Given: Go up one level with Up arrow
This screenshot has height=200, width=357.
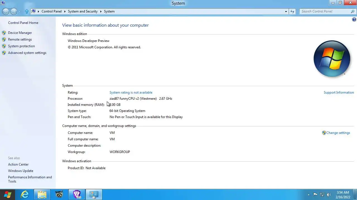Looking at the screenshot, I should point(26,11).
